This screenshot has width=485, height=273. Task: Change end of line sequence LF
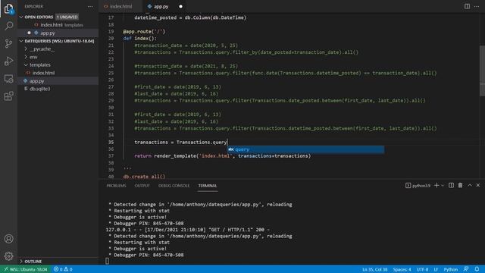click(x=436, y=269)
